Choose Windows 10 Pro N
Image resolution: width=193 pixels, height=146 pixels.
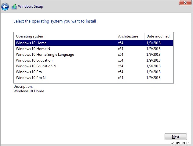31,78
